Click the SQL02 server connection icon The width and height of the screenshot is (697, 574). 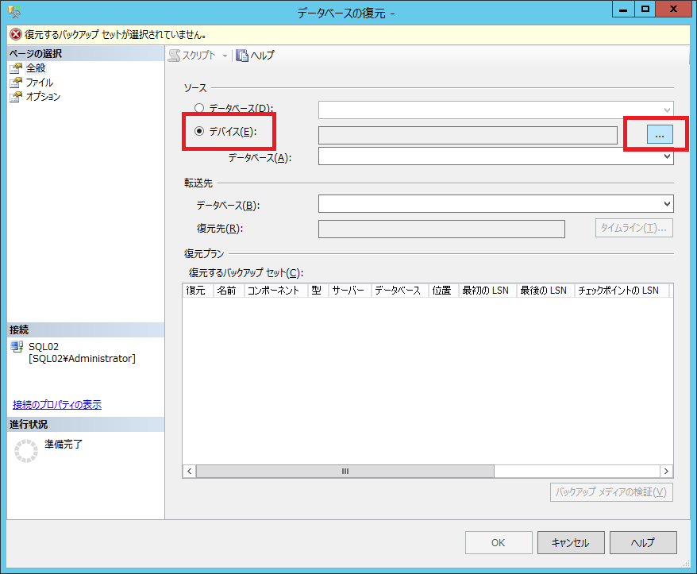17,348
